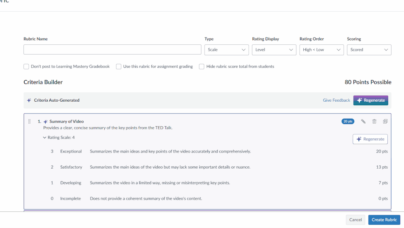Open the Type dropdown showing Scale

pos(226,50)
